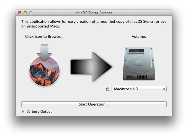188x138 pixels.
Task: Open the Macintosh HD volume dropdown
Action: pyautogui.click(x=139, y=89)
